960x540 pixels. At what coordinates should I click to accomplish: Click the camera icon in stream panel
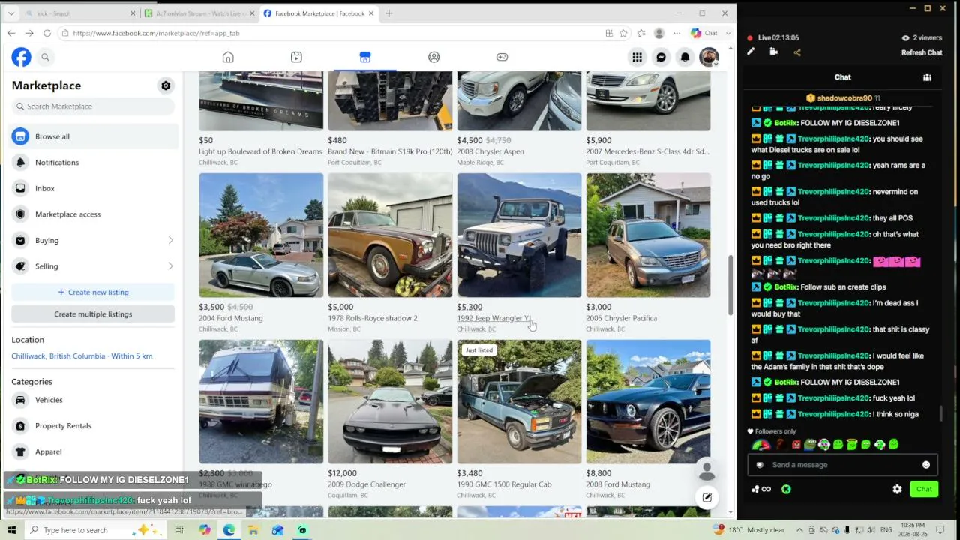click(x=773, y=52)
